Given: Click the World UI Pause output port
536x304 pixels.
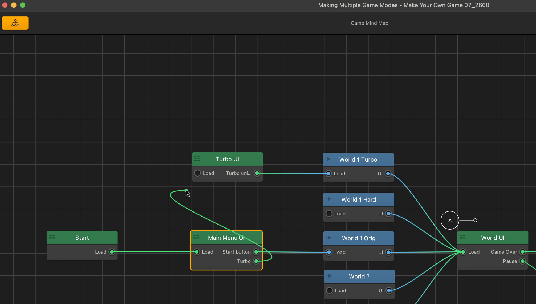Looking at the screenshot, I should pyautogui.click(x=523, y=261).
